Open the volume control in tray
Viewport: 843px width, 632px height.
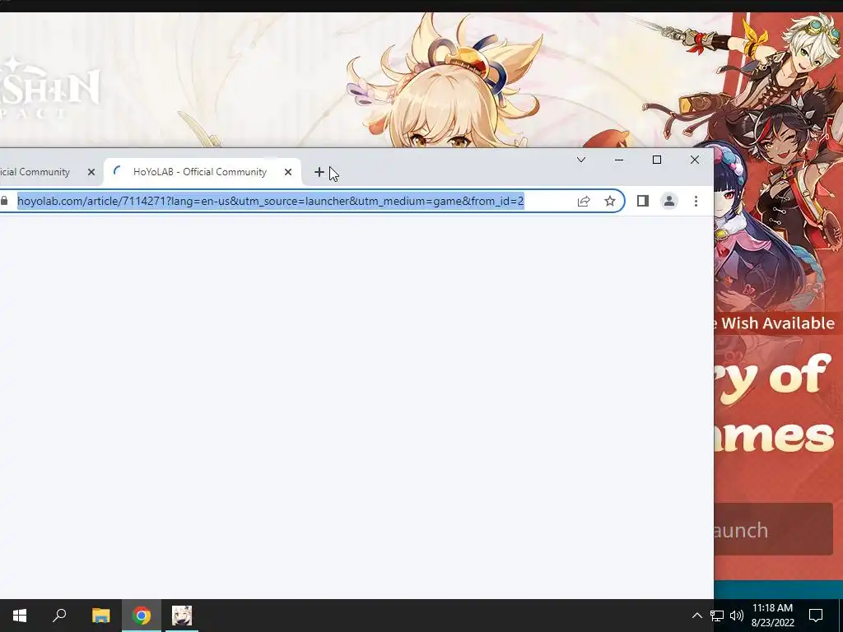(x=737, y=616)
